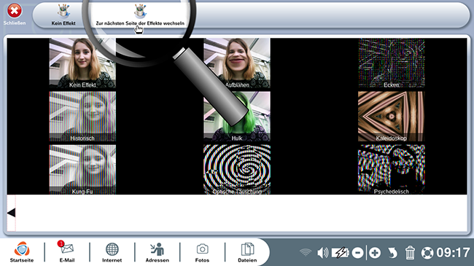Screen dimensions: 474x266
Task: Choose the Aufblähen effect thumbnail
Action: pos(237,63)
